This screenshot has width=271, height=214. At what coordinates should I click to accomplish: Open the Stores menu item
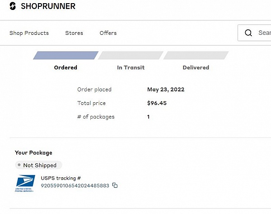(74, 33)
